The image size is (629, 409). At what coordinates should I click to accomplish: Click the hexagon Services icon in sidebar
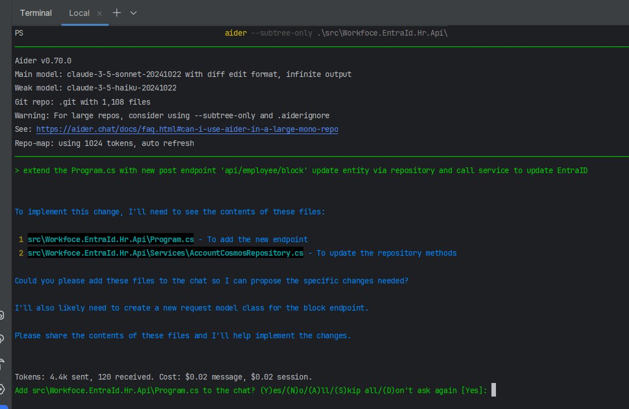[x=3, y=389]
